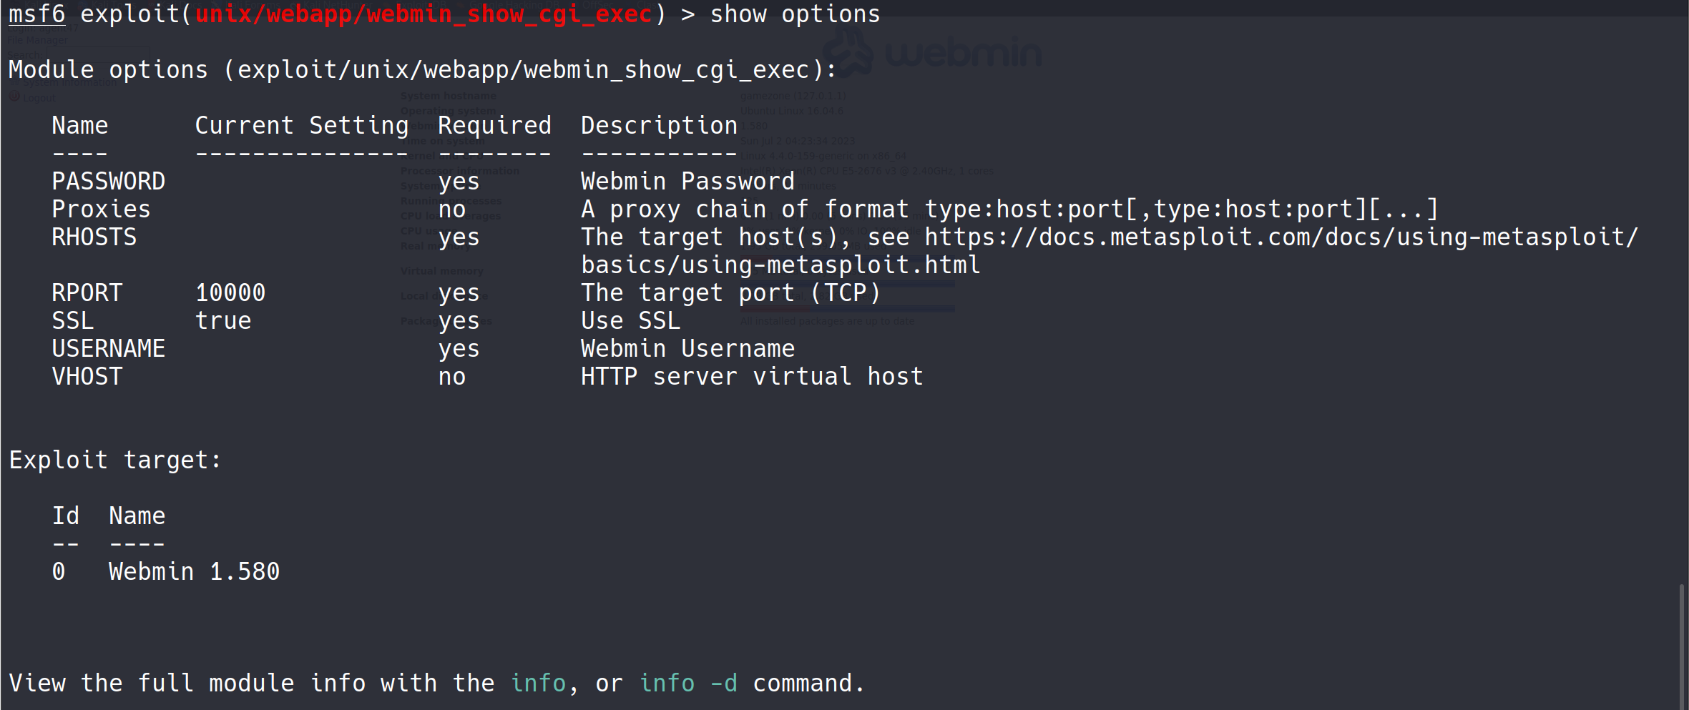Click the SSL current setting 'true'
The width and height of the screenshot is (1689, 710).
click(223, 321)
